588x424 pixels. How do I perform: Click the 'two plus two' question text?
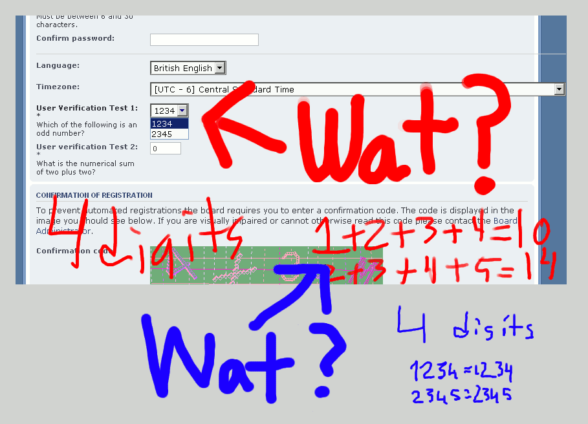pyautogui.click(x=85, y=168)
